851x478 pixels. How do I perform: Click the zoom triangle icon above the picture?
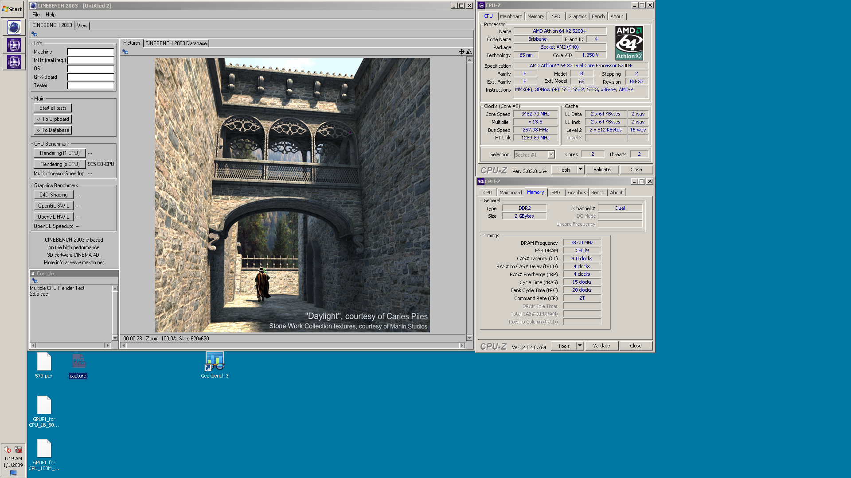click(469, 52)
